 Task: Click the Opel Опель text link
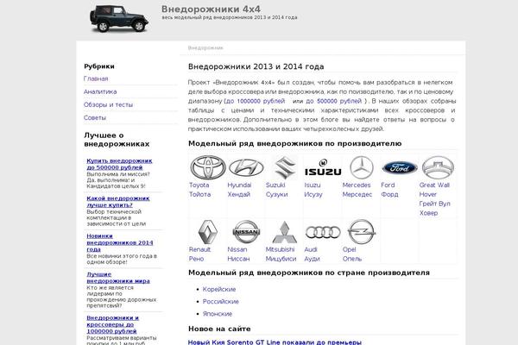[352, 254]
